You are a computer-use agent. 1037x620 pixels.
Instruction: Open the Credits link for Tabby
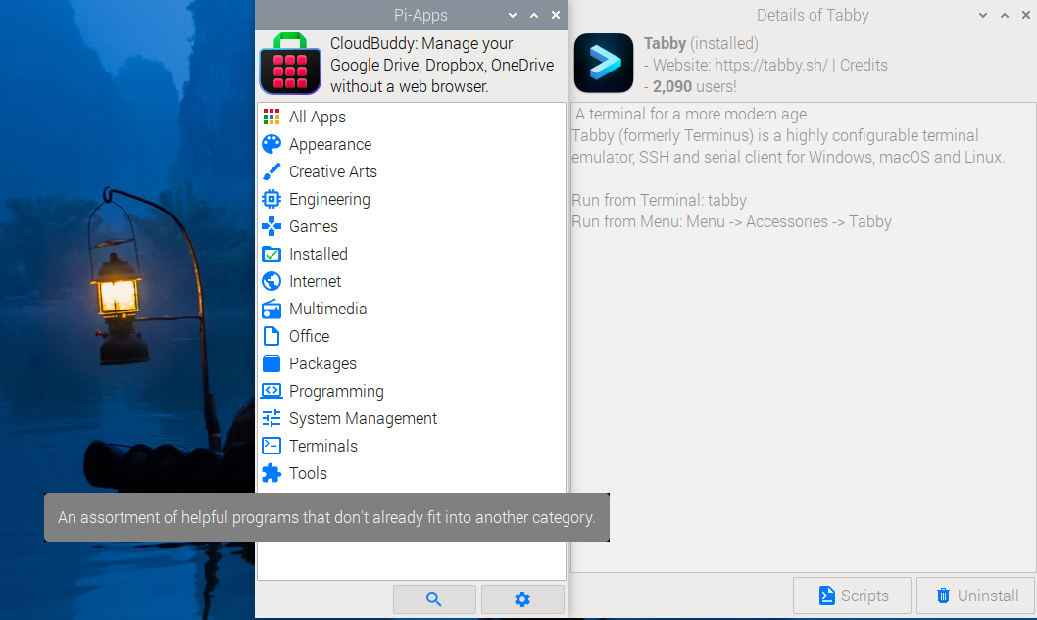point(864,65)
